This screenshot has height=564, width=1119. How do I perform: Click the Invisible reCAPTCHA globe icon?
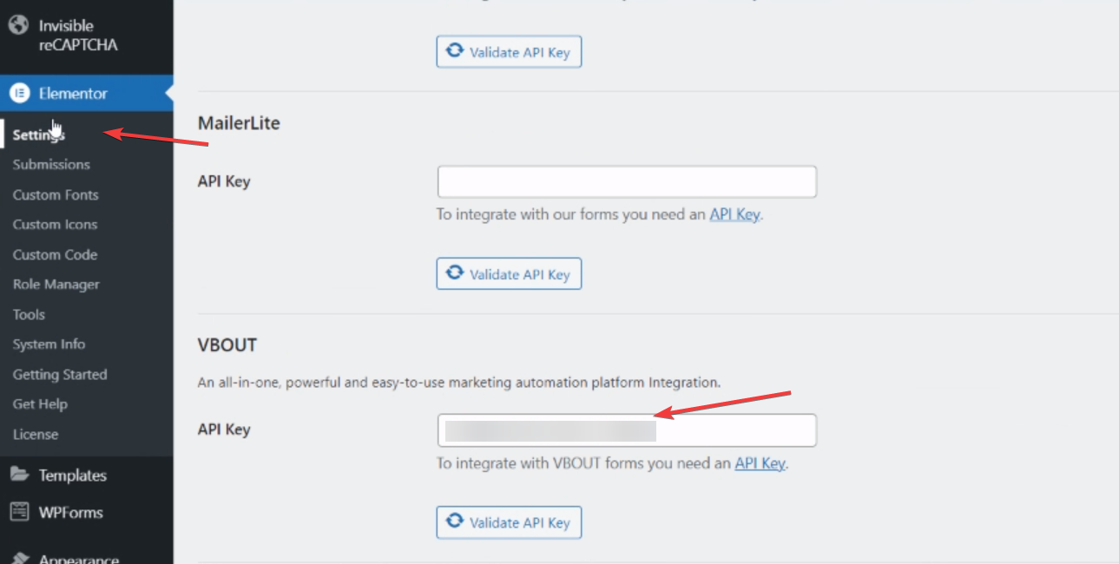(x=19, y=25)
